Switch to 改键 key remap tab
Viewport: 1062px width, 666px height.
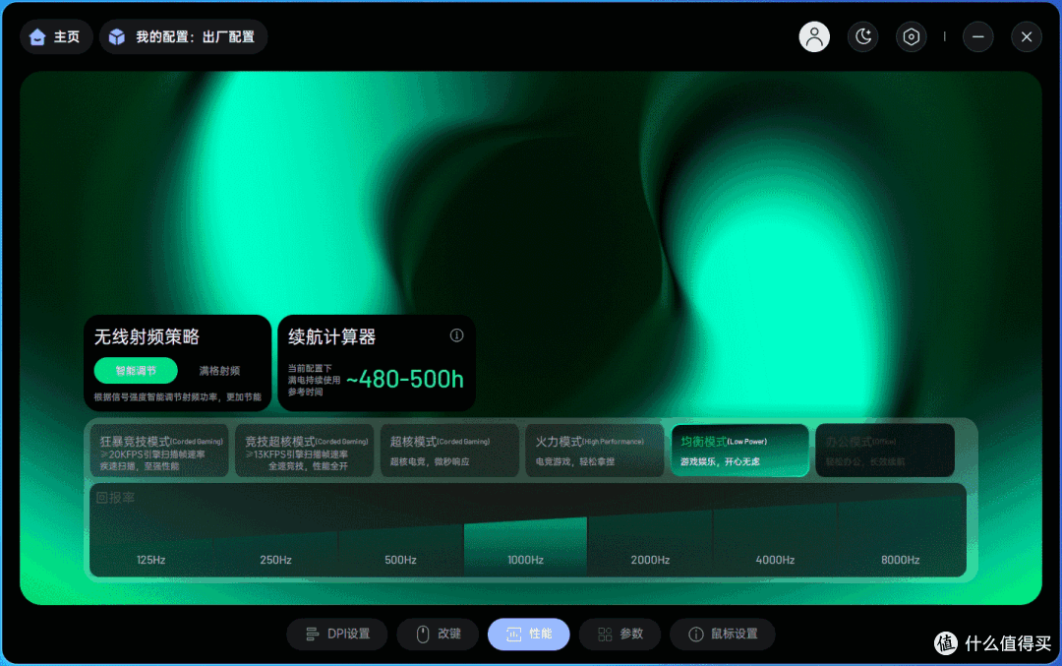point(439,635)
